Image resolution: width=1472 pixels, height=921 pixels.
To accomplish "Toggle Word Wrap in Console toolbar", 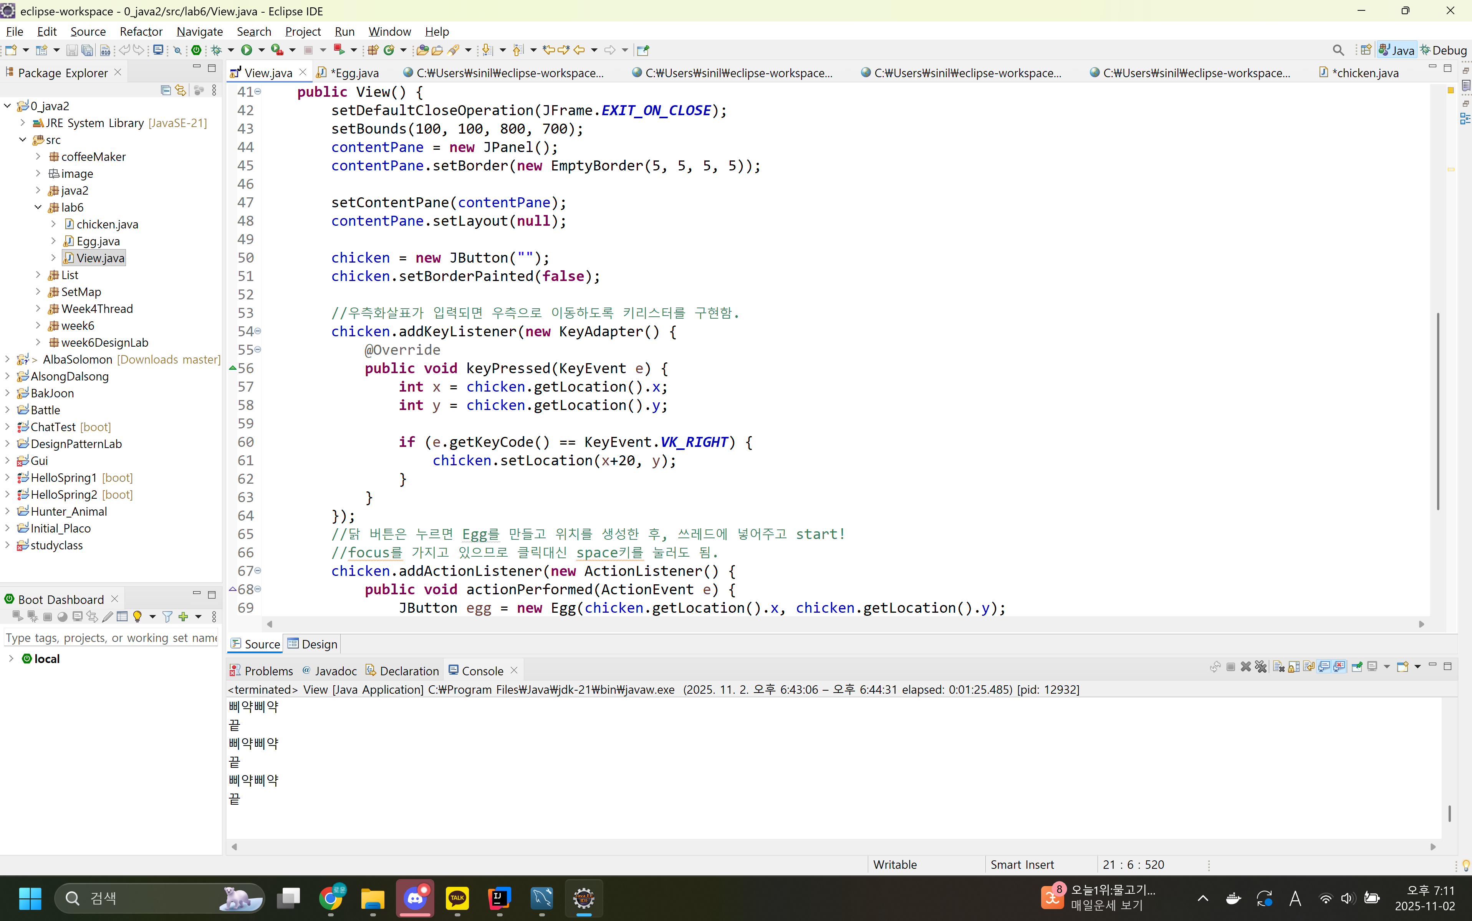I will tap(1309, 666).
